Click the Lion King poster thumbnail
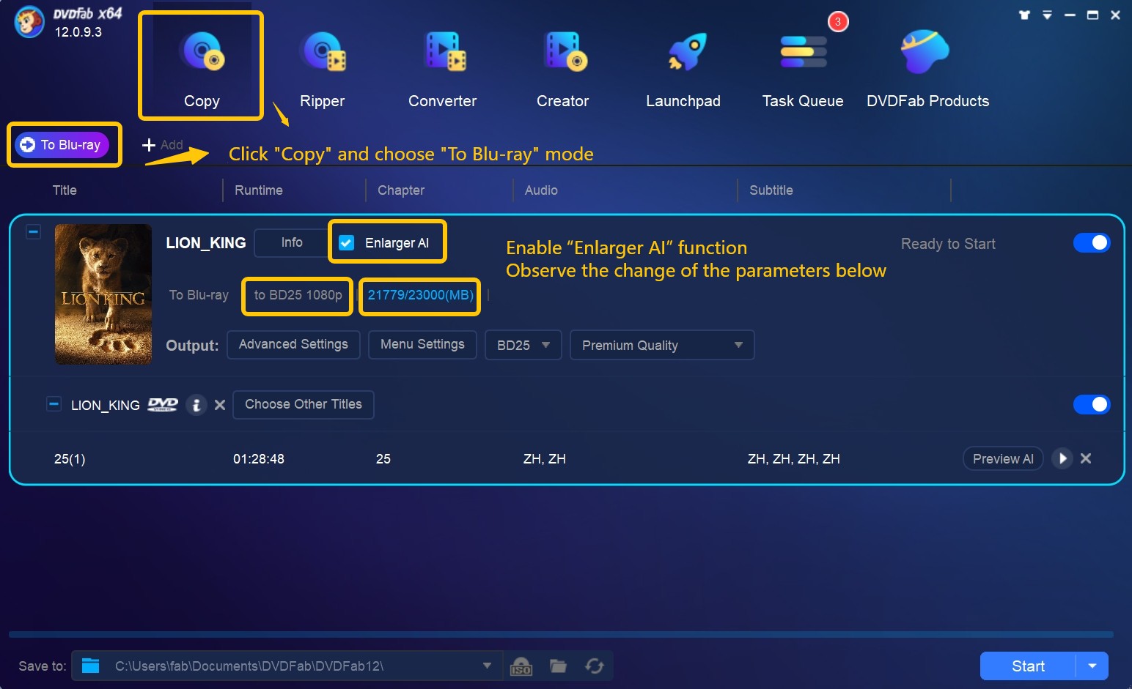This screenshot has width=1132, height=689. pyautogui.click(x=103, y=294)
